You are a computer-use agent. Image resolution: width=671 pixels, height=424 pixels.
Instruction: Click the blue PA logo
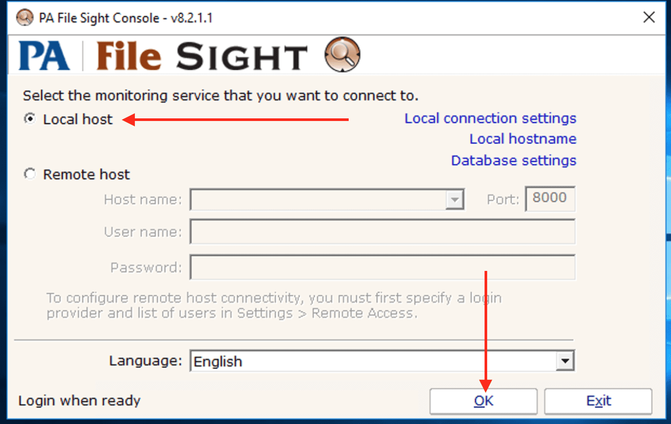pos(44,56)
